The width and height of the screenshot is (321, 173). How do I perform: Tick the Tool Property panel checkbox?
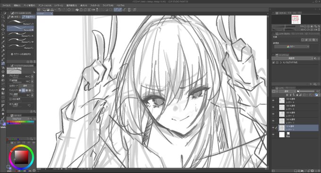pos(11,99)
